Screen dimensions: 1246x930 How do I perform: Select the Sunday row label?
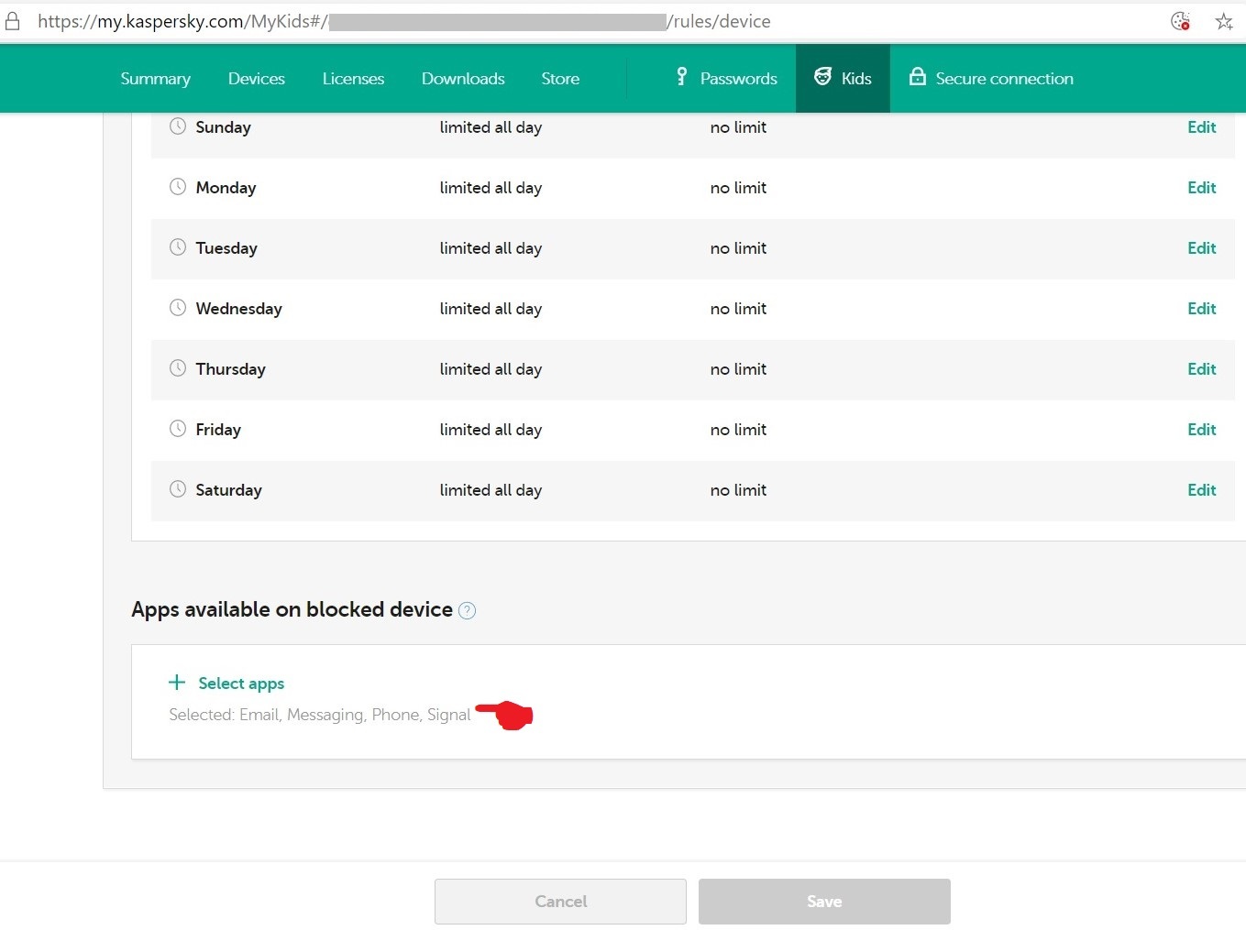click(x=223, y=127)
